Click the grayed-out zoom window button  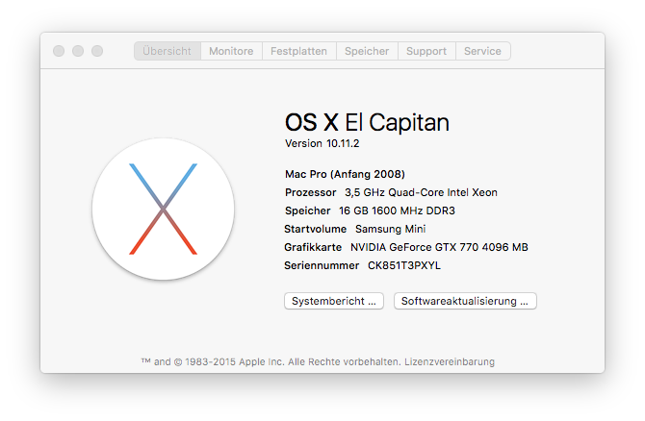click(x=97, y=51)
